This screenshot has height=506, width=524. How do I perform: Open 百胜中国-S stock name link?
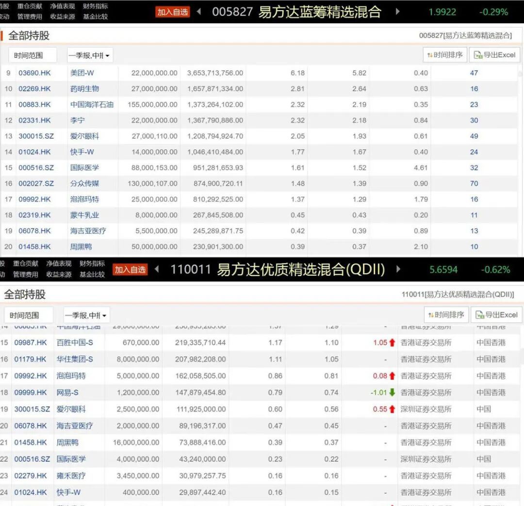tap(75, 343)
